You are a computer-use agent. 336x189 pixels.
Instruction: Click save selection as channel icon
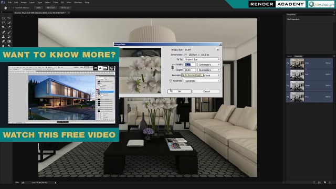[x=319, y=182]
